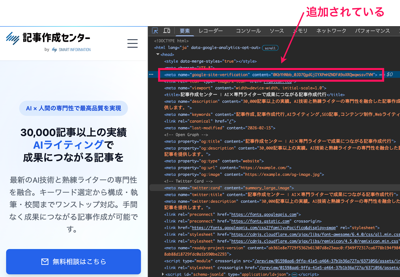The image size is (400, 277).
Task: Collapse the head element in the DOM tree
Action: coord(158,54)
